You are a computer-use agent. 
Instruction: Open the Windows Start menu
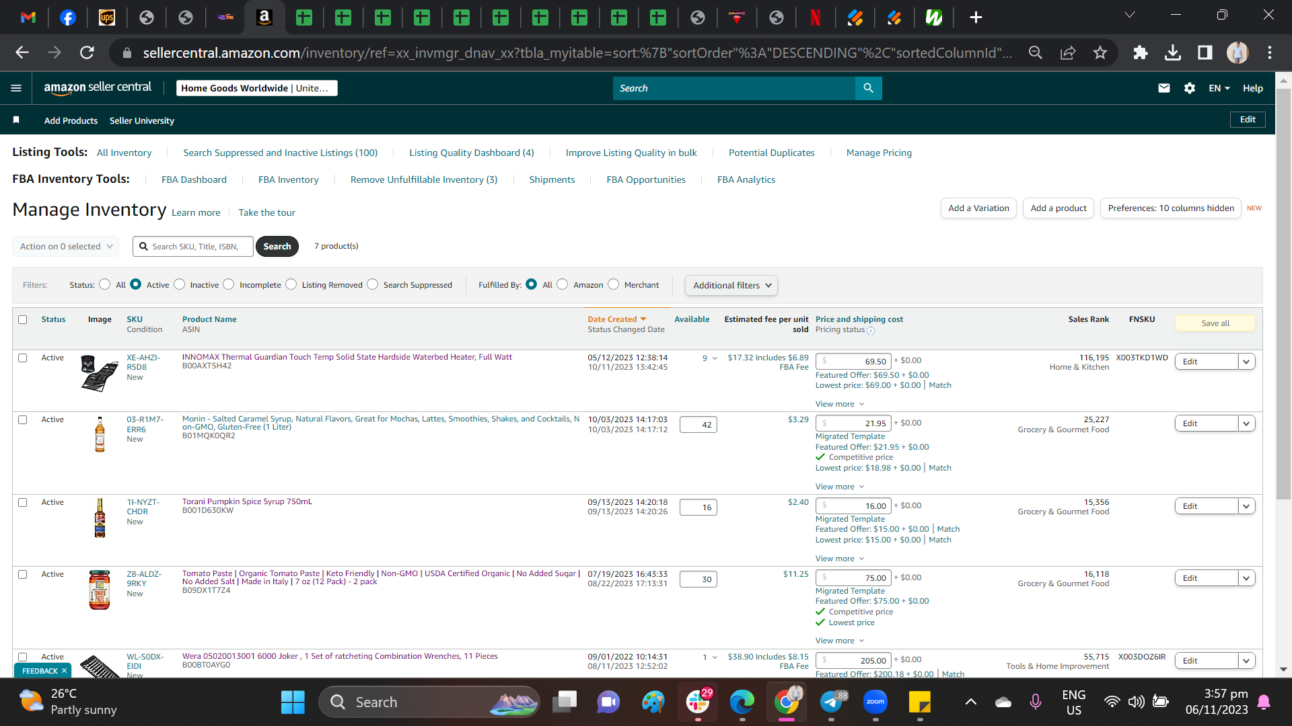click(x=293, y=702)
